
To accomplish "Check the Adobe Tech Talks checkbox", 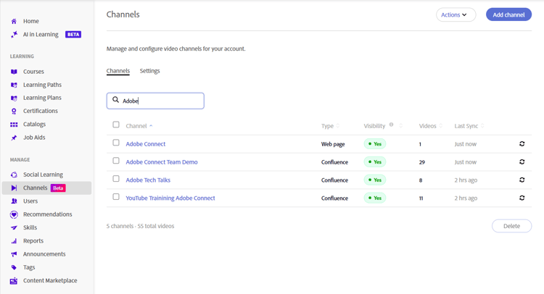I will (116, 179).
